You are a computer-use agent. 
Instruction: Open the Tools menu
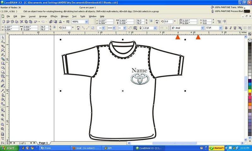click(x=83, y=16)
